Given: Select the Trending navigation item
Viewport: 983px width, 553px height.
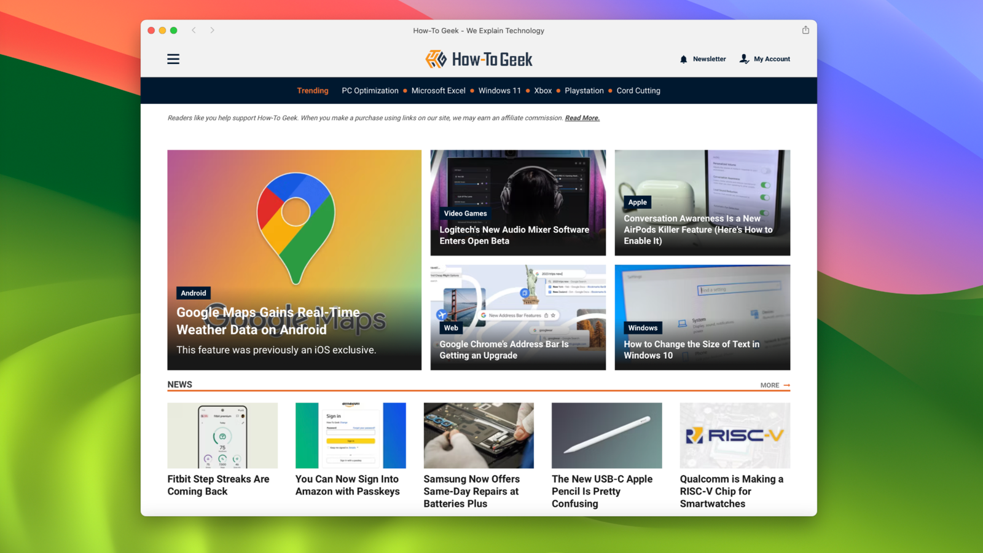Looking at the screenshot, I should (313, 90).
